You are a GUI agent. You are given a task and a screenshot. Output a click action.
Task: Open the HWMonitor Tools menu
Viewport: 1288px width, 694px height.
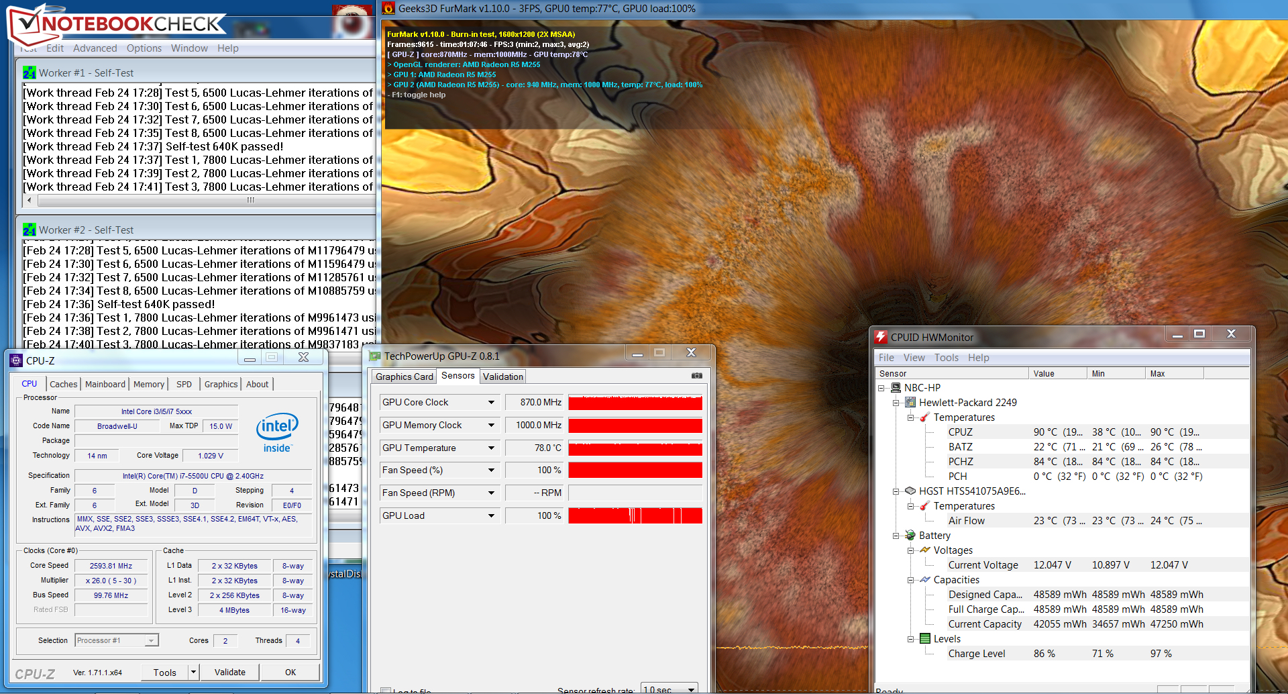pyautogui.click(x=947, y=358)
